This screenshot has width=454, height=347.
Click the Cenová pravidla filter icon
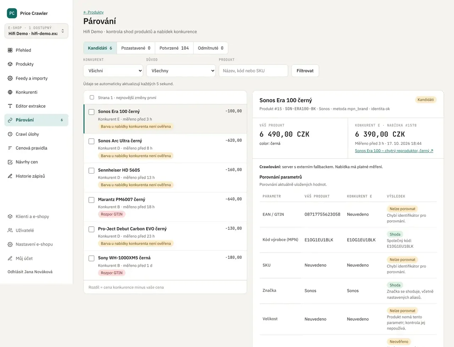click(x=10, y=148)
